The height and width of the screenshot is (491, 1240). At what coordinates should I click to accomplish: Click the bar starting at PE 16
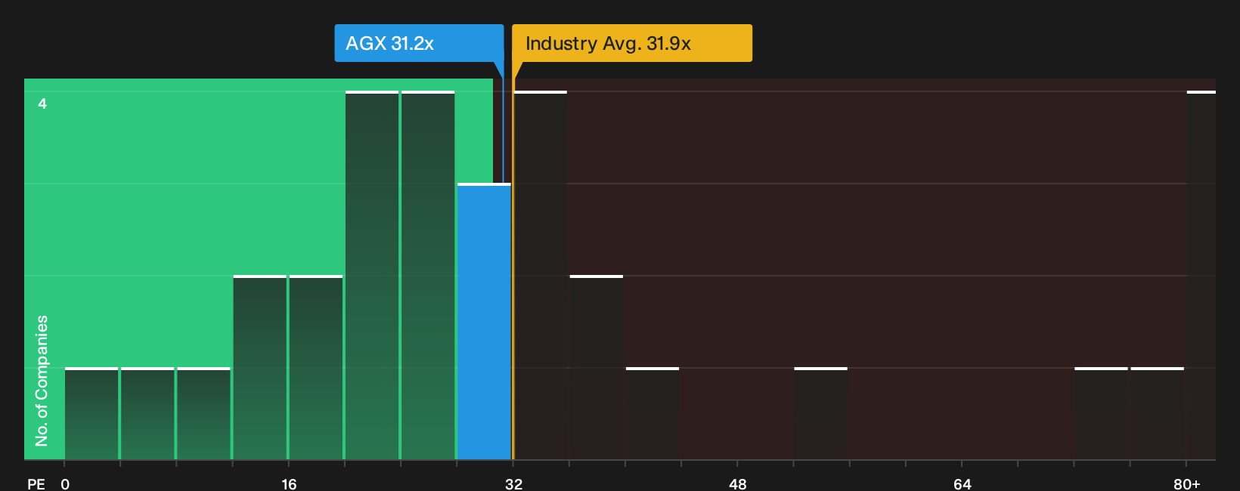click(x=316, y=367)
